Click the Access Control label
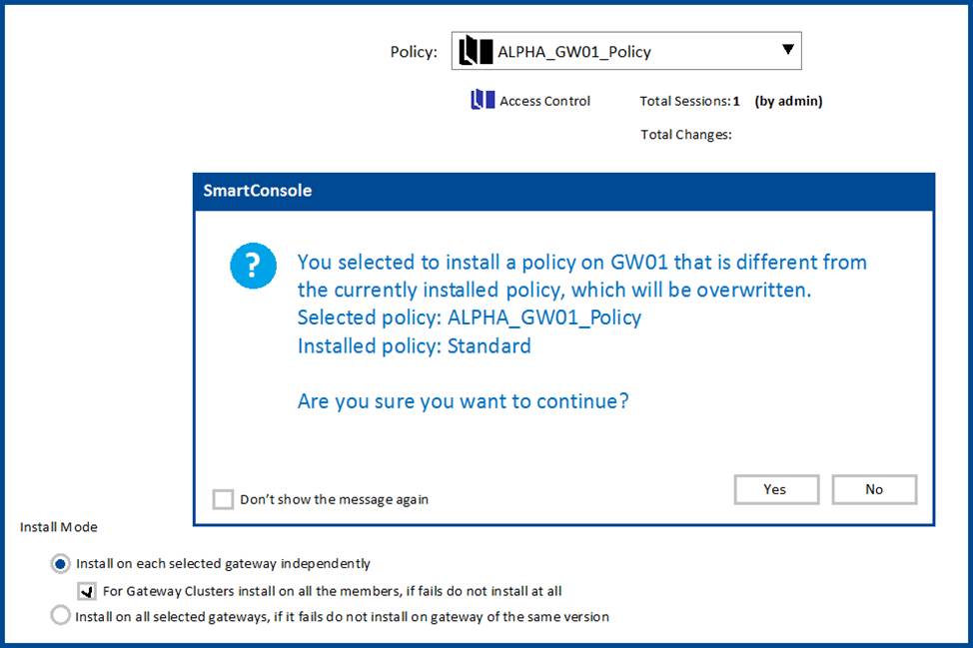The height and width of the screenshot is (648, 973). [x=544, y=101]
